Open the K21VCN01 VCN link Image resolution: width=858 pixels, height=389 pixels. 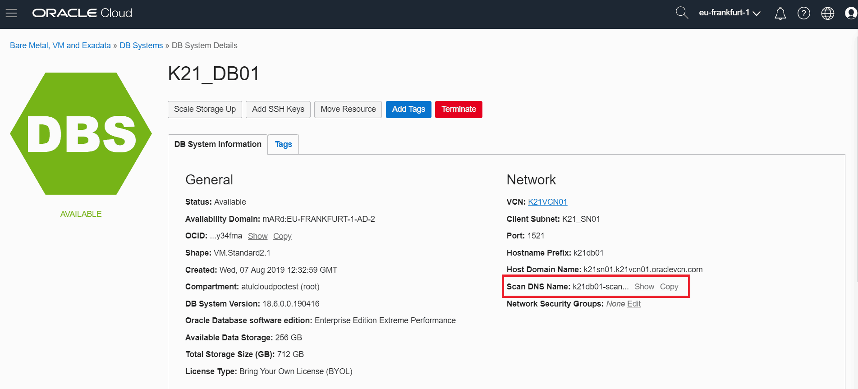pos(547,202)
